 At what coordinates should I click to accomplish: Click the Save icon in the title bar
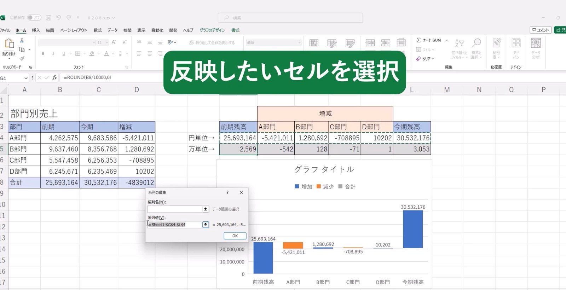(48, 18)
